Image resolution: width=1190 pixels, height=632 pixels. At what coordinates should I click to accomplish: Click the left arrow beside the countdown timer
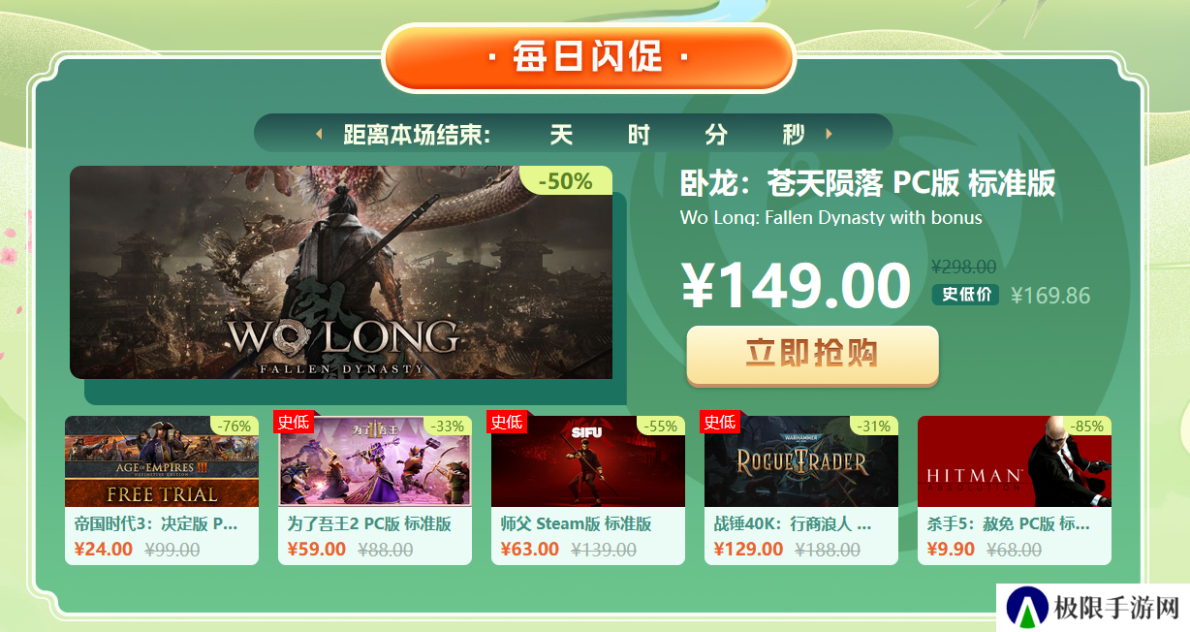click(319, 134)
